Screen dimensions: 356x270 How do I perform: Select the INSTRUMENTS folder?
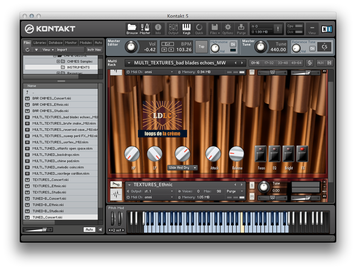[78, 67]
